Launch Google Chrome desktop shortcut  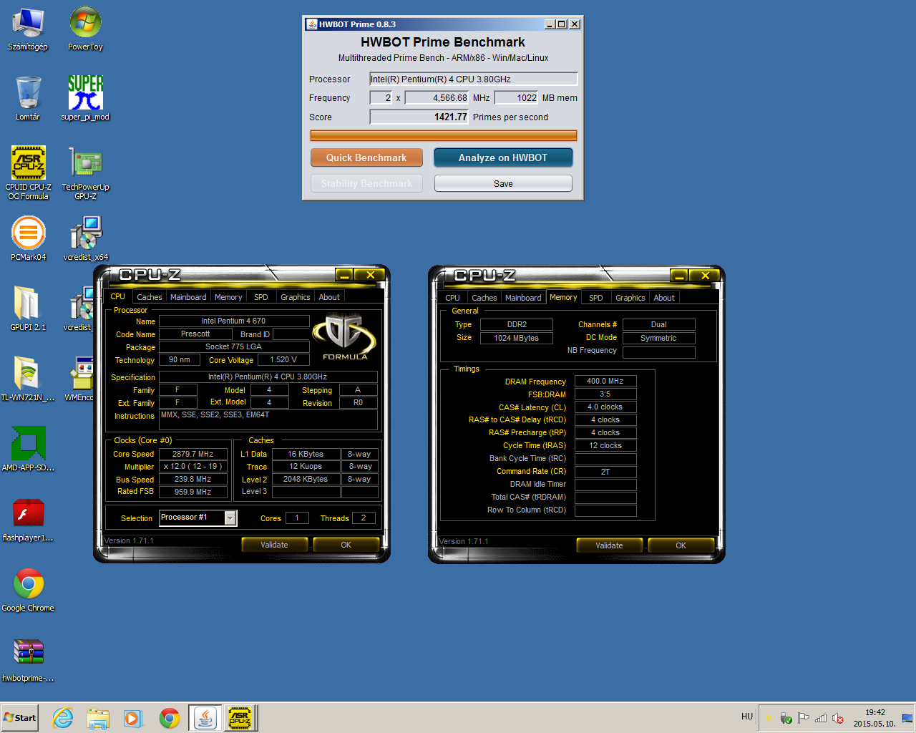point(28,590)
